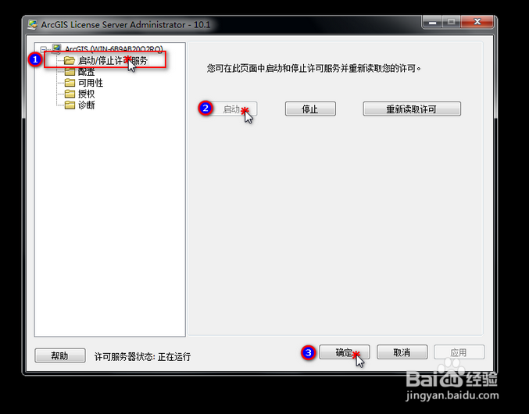This screenshot has width=529, height=414.
Task: Collapse the ArcGIS root tree node
Action: 43,49
